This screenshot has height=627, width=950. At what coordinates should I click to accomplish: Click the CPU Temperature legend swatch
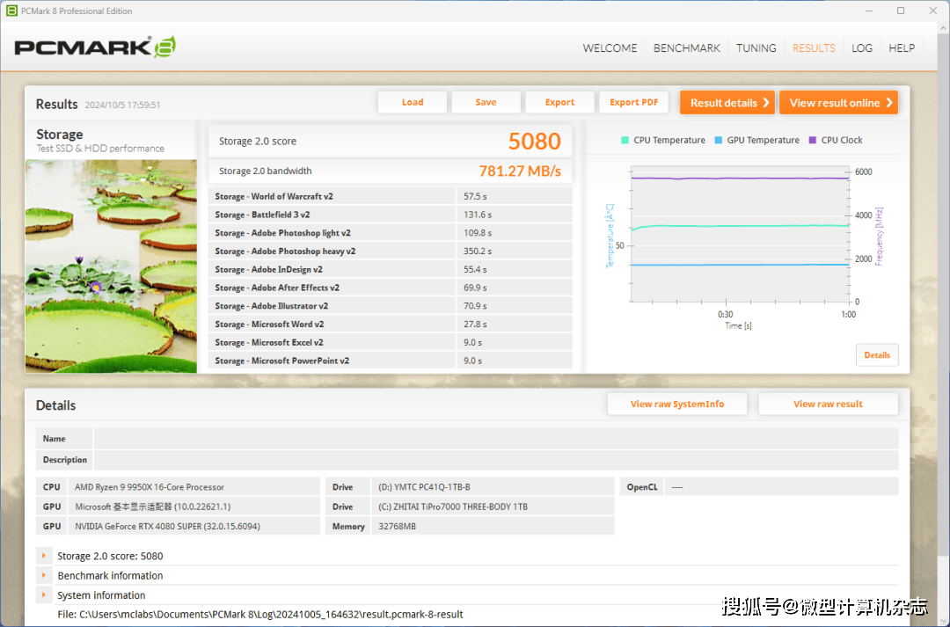(x=625, y=140)
